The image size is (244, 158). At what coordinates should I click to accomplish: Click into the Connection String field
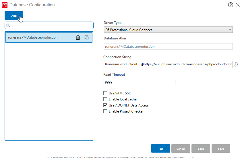(168, 64)
